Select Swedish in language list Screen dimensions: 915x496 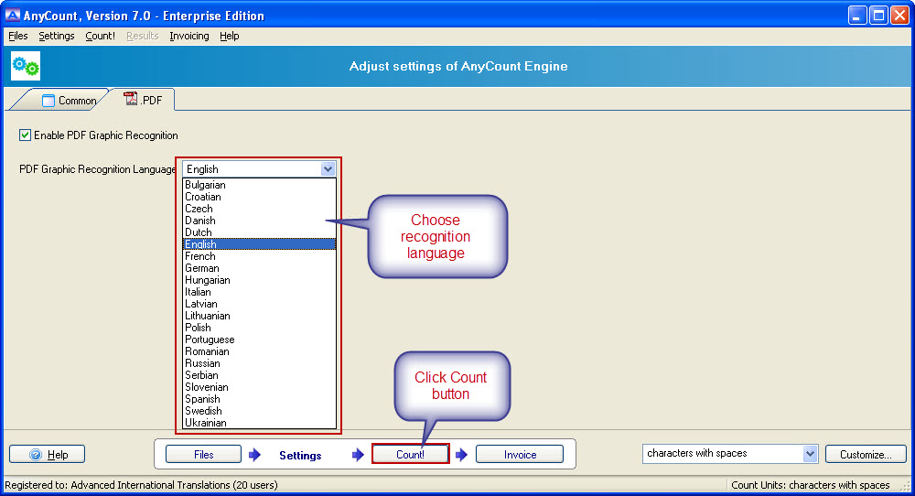(260, 411)
